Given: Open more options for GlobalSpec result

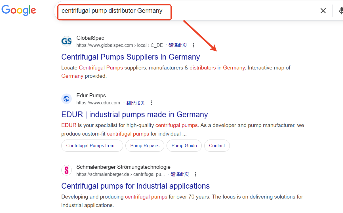Looking at the screenshot, I should tap(193, 45).
